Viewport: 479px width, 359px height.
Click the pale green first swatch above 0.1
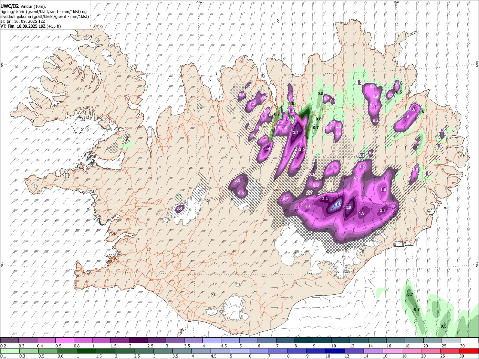point(10,351)
